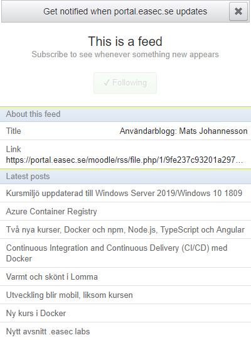Toggle the Following subscription button
Viewport: 251px width, 340px height.
[125, 83]
